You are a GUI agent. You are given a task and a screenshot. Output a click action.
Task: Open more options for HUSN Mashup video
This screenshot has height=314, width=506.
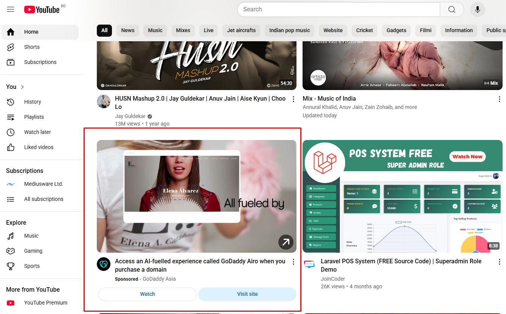pos(293,99)
